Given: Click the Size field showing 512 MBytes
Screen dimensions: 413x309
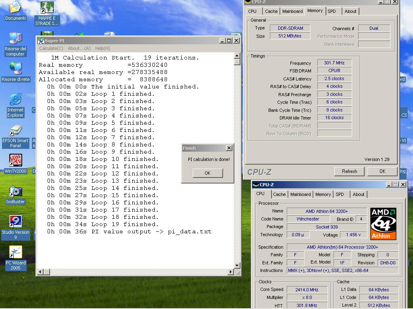Looking at the screenshot, I should [290, 36].
